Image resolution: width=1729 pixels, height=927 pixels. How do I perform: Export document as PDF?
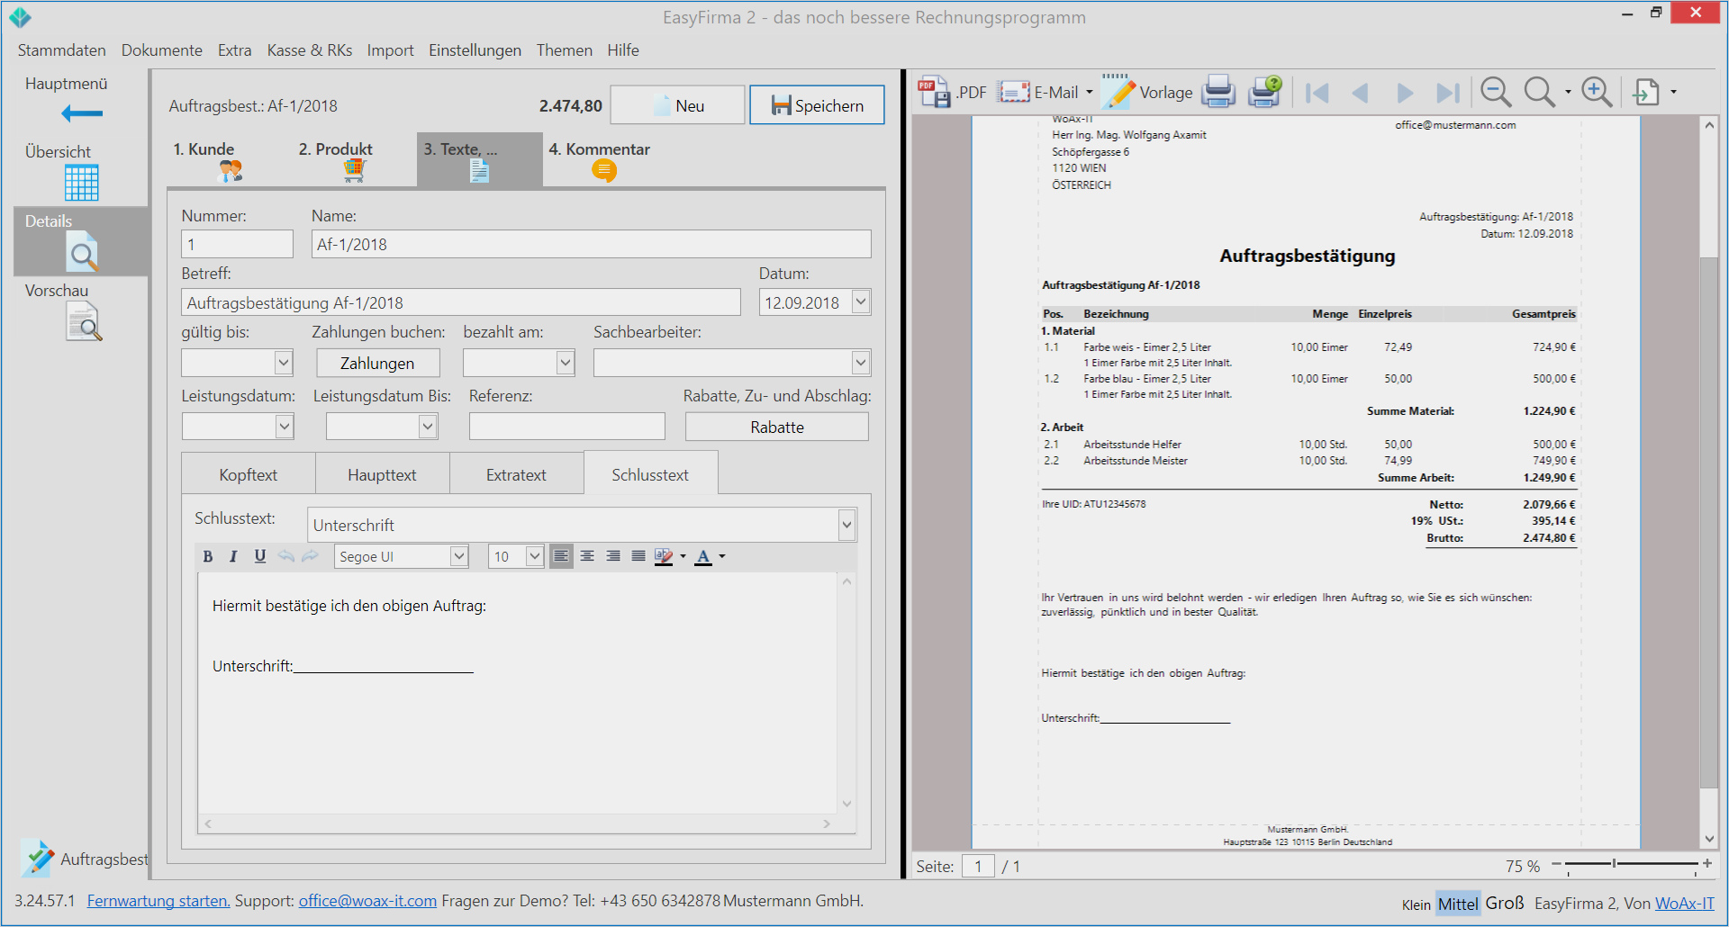tap(952, 92)
